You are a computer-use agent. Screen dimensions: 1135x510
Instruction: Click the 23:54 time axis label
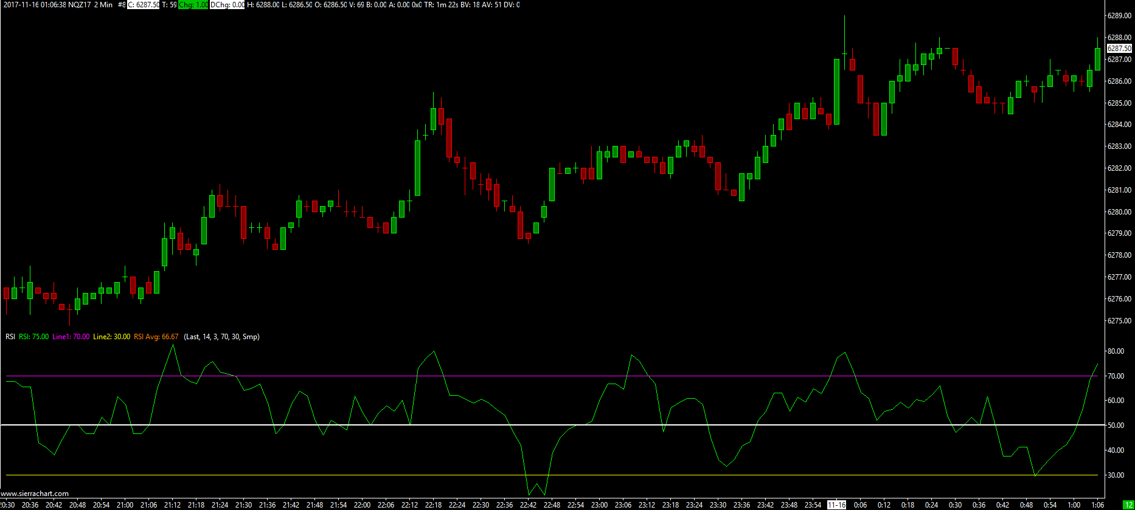click(x=813, y=505)
